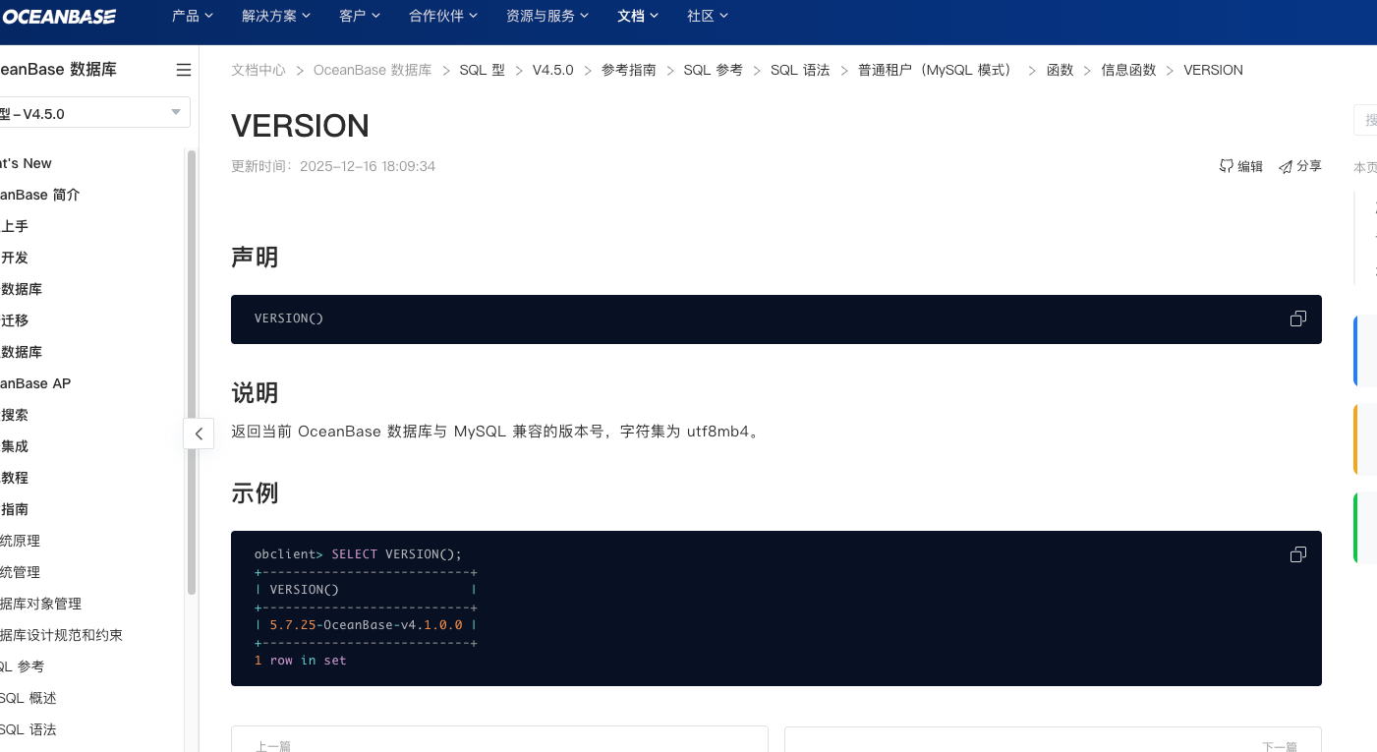The height and width of the screenshot is (752, 1377).
Task: Go to previous article 上一篇 card
Action: pos(499,740)
